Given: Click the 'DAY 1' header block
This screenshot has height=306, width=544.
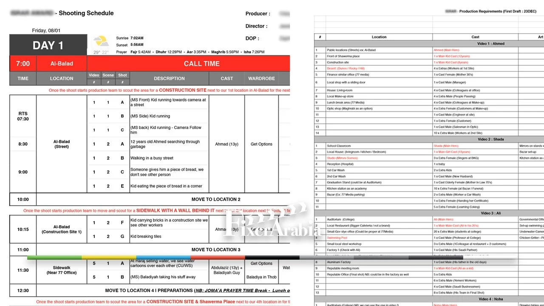Looking at the screenshot, I should point(48,45).
